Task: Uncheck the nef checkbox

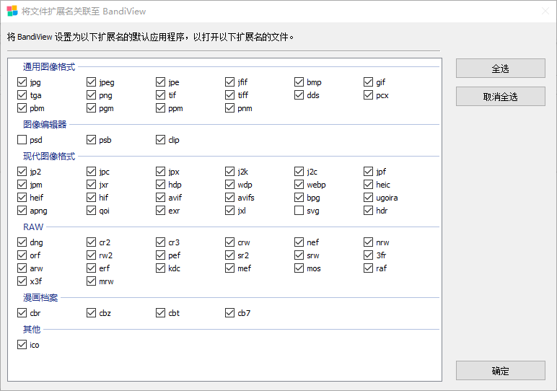Action: (299, 242)
